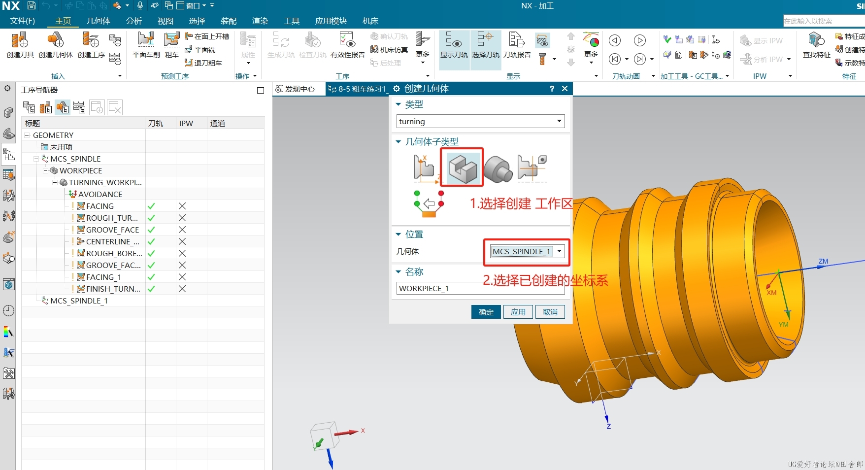Image resolution: width=865 pixels, height=470 pixels.
Task: Switch navigator to Machining Method view
Action: pos(79,107)
